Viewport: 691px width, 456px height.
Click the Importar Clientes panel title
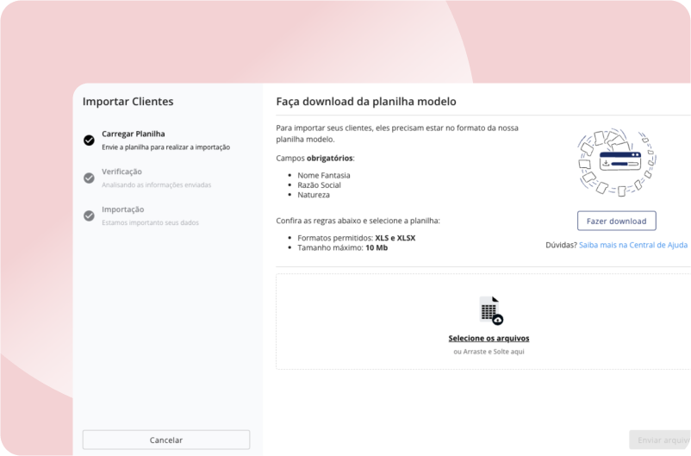click(128, 102)
